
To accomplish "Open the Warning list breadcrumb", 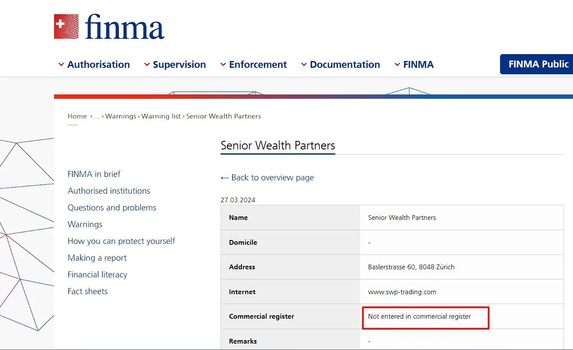I will pyautogui.click(x=161, y=116).
